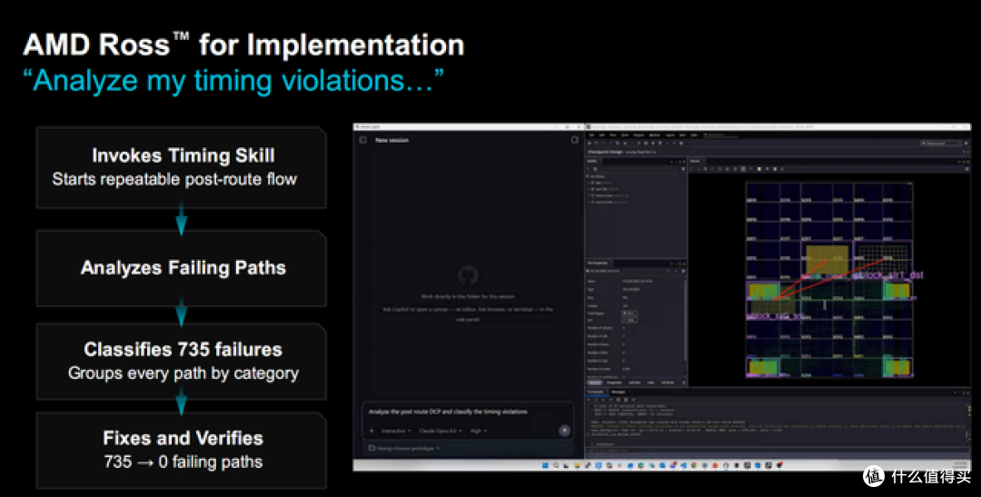The width and height of the screenshot is (981, 497).
Task: Toggle the sidebar icon left of New session
Action: pyautogui.click(x=362, y=140)
